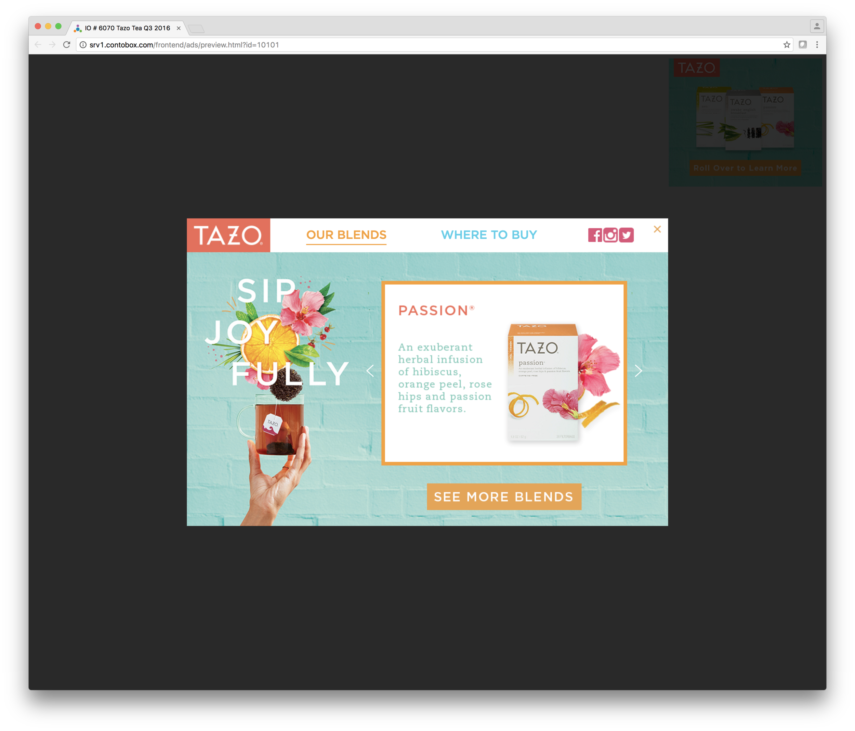
Task: Reload the page in the browser
Action: pos(66,45)
